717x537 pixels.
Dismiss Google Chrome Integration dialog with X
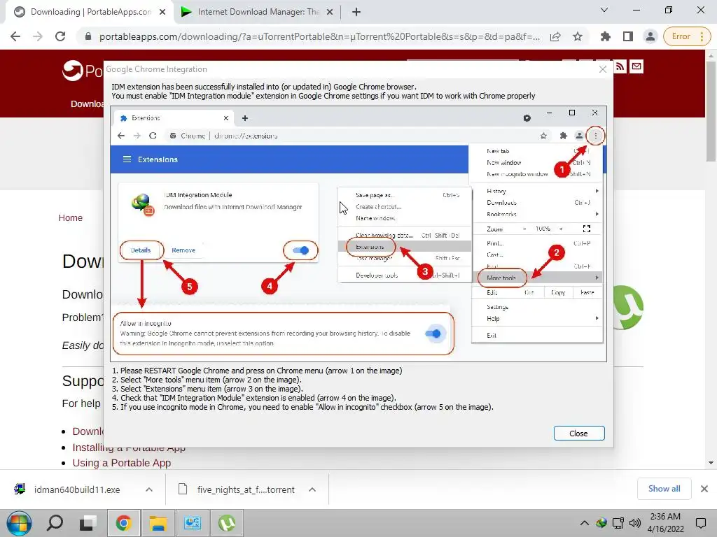[x=603, y=69]
